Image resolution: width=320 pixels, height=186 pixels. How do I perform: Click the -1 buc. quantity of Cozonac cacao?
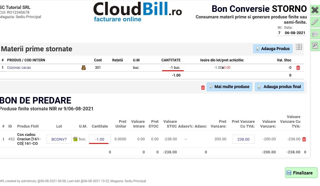click(x=175, y=68)
